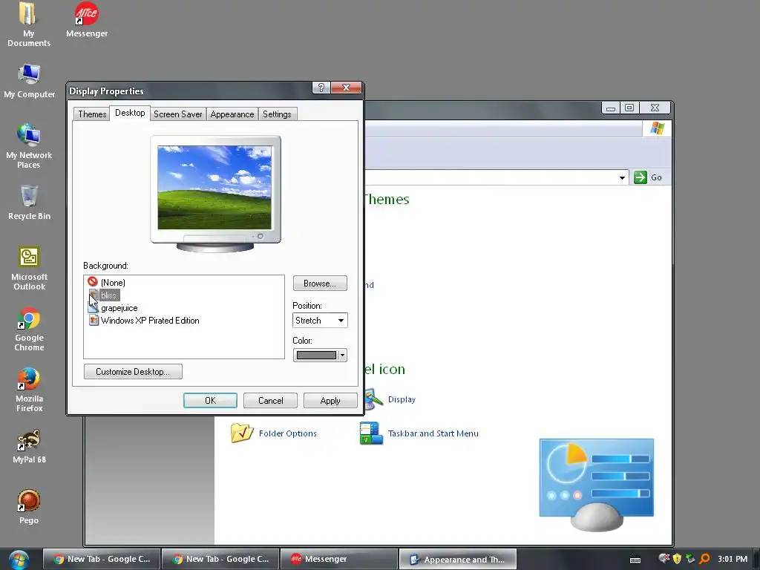
Task: Select the Pego desktop shortcut
Action: click(x=29, y=507)
